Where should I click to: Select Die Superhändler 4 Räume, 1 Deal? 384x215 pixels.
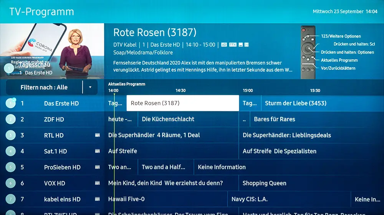pyautogui.click(x=171, y=135)
